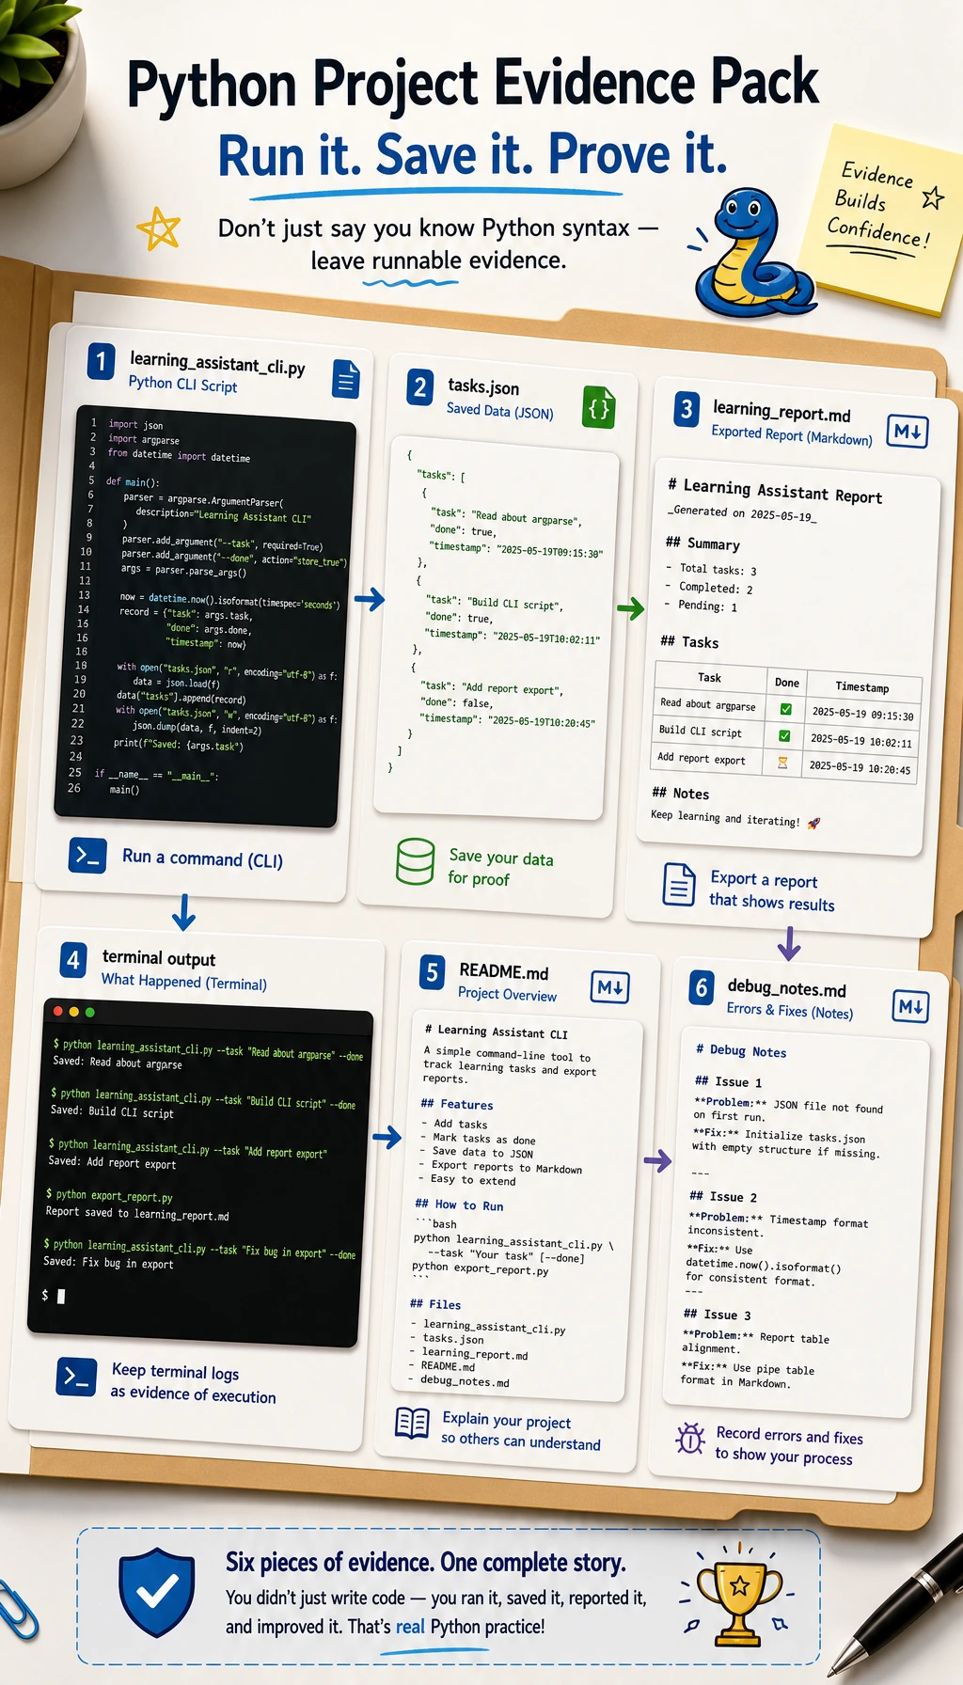Click the green database icon beside "Save your data"
Screen dimensions: 963x1685
click(415, 861)
